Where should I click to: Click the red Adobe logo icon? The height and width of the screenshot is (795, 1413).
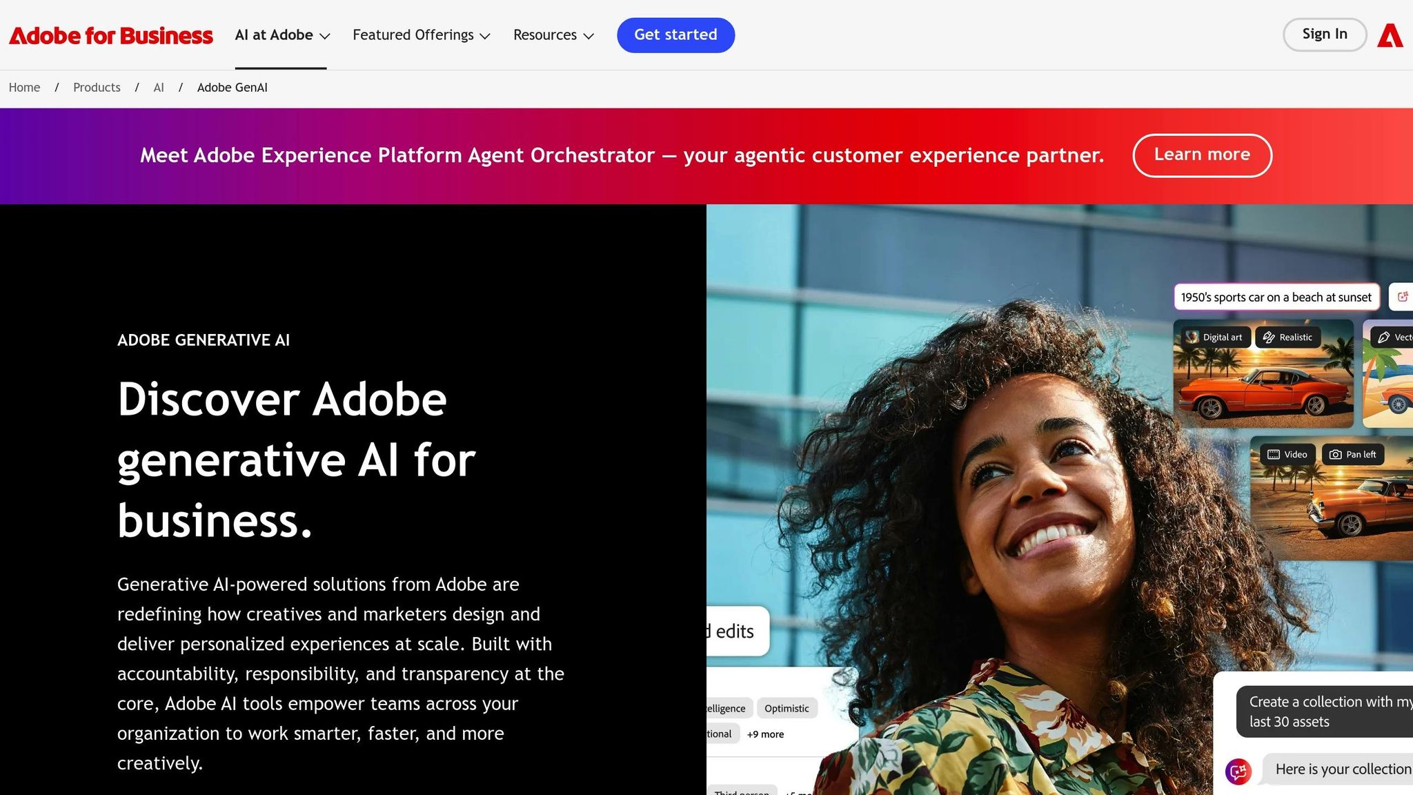click(1390, 35)
